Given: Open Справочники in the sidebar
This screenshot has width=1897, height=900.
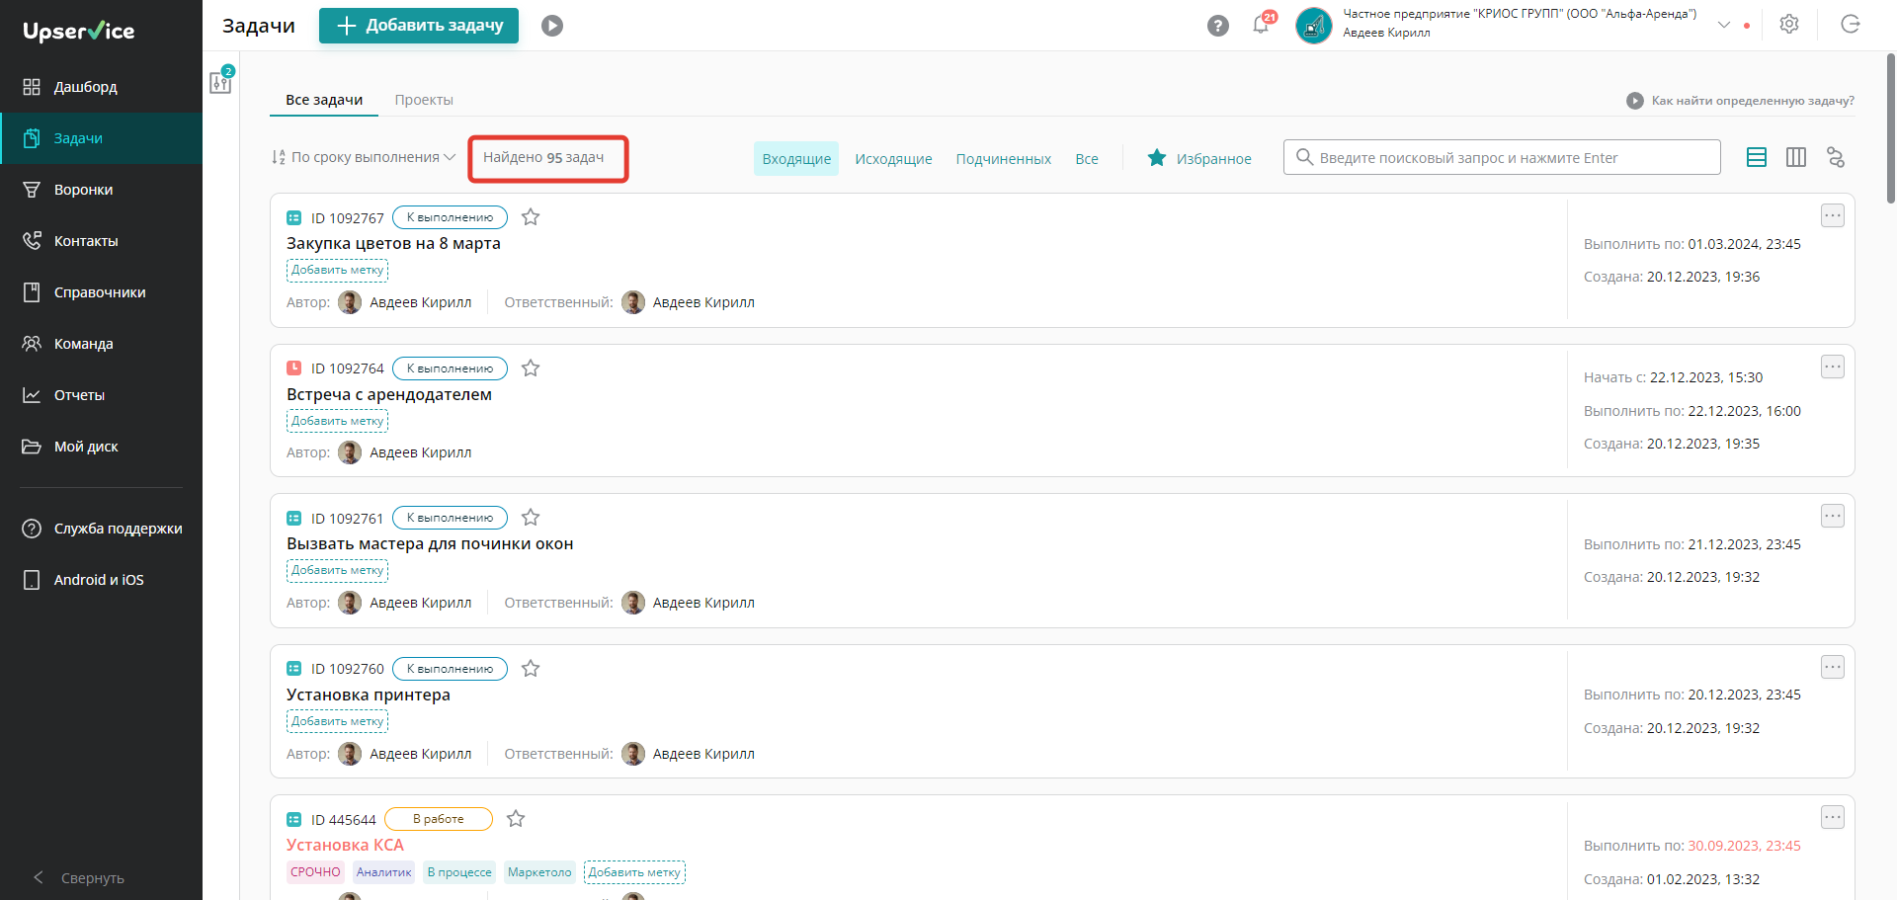Looking at the screenshot, I should (x=101, y=292).
